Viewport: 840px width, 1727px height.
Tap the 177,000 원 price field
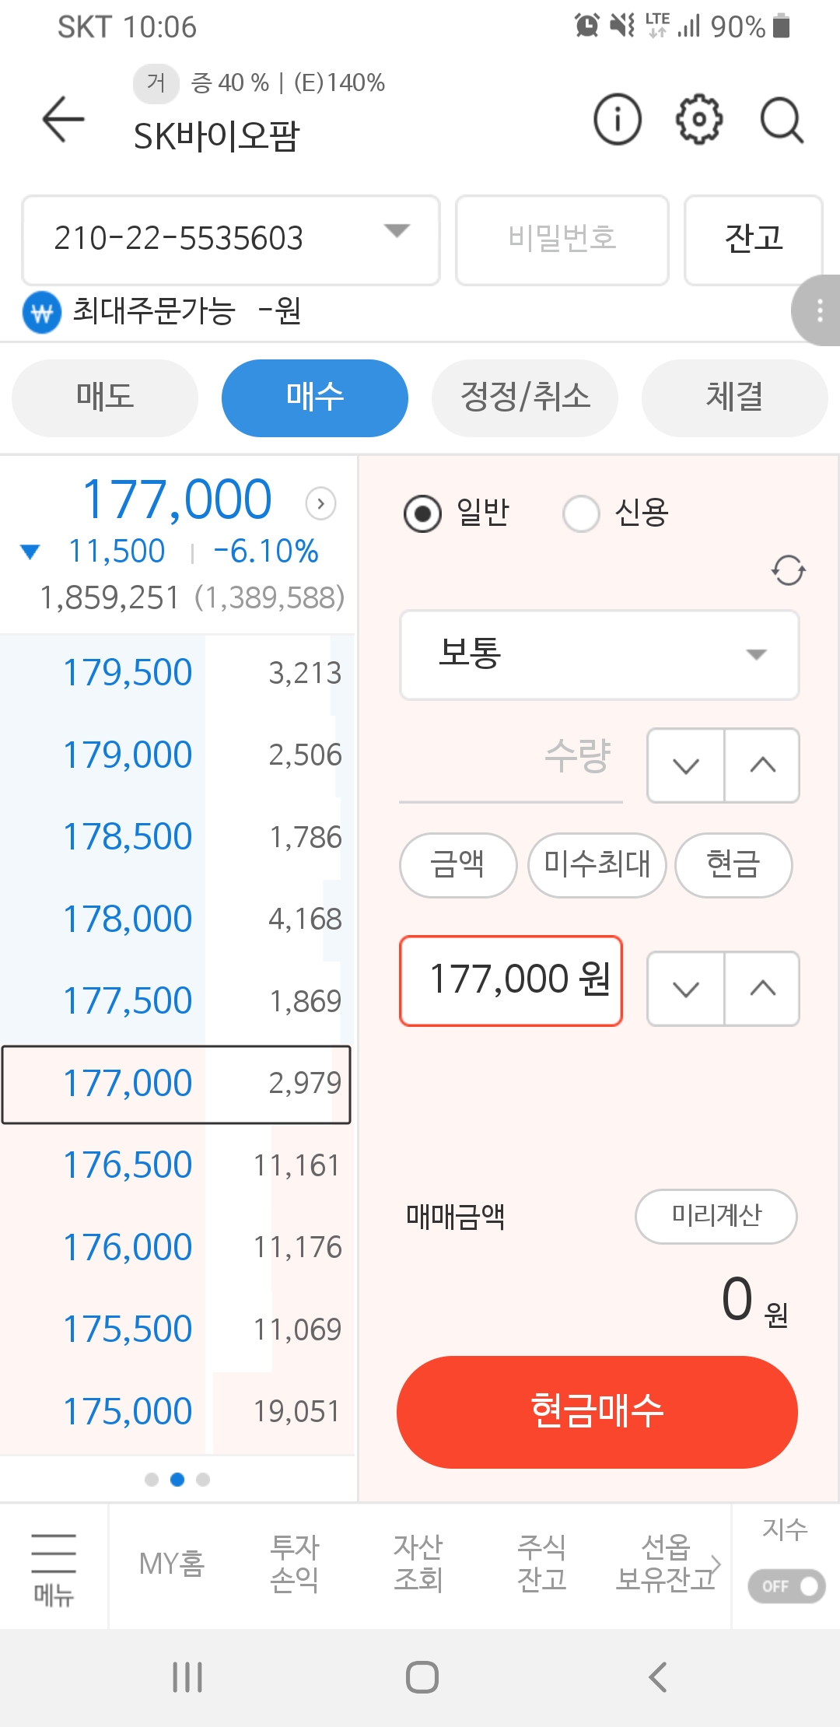click(511, 981)
